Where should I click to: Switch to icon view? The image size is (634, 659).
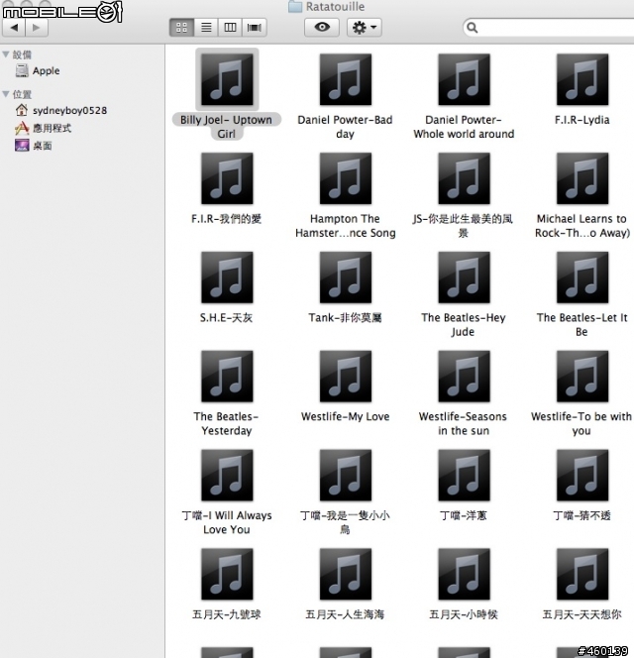(x=181, y=28)
